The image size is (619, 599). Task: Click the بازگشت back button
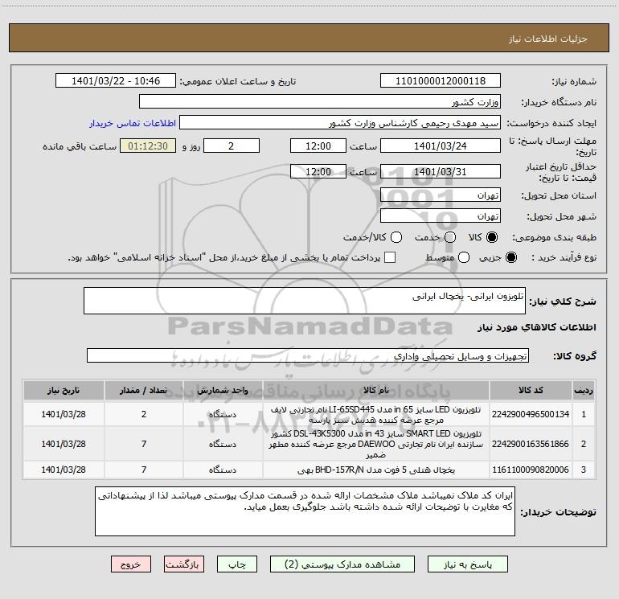[184, 564]
